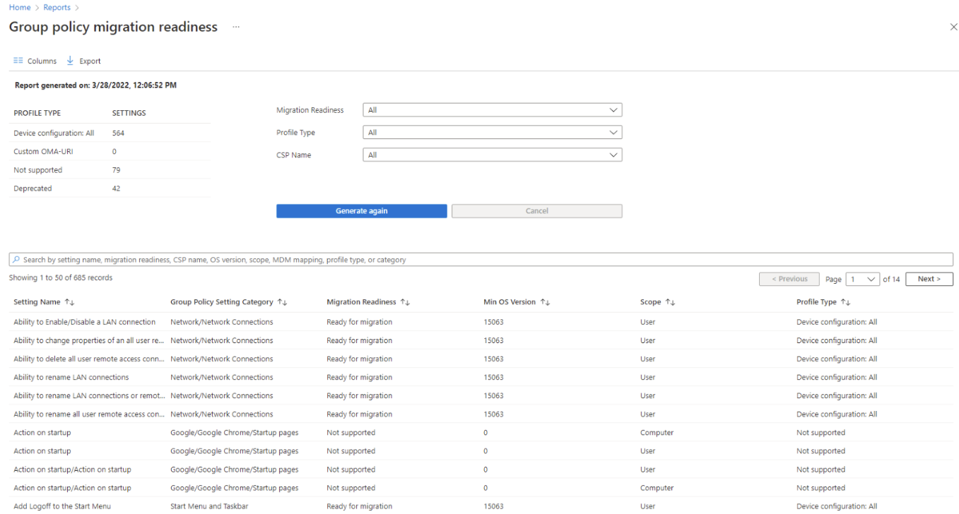Open the page number selector
959x514 pixels.
tap(862, 279)
